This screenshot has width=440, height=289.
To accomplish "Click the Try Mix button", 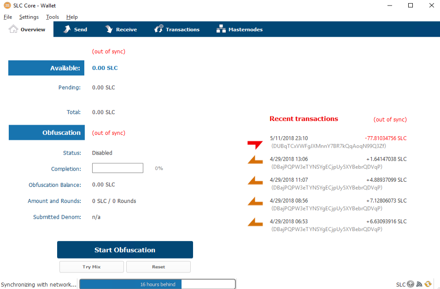I will coord(92,267).
